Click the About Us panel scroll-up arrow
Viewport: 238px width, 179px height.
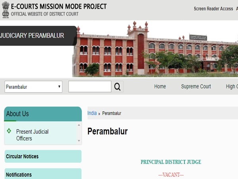click(x=79, y=125)
